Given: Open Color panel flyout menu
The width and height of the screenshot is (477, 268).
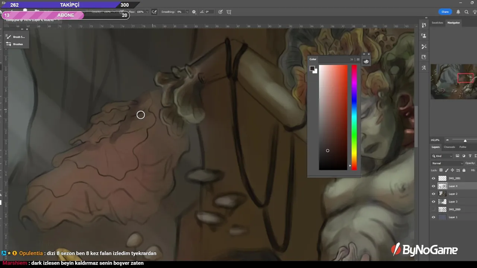Looking at the screenshot, I should click(x=358, y=60).
